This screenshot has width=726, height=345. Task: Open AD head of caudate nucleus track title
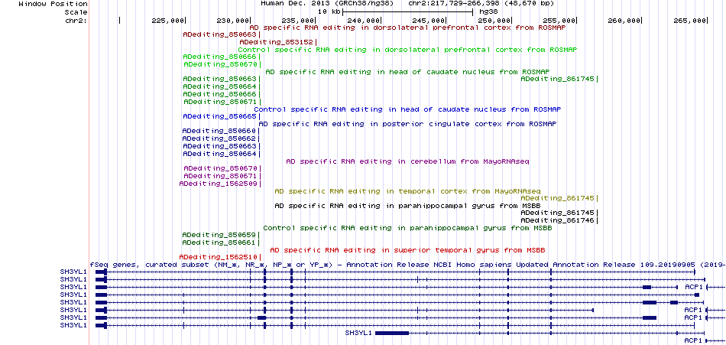pyautogui.click(x=407, y=72)
